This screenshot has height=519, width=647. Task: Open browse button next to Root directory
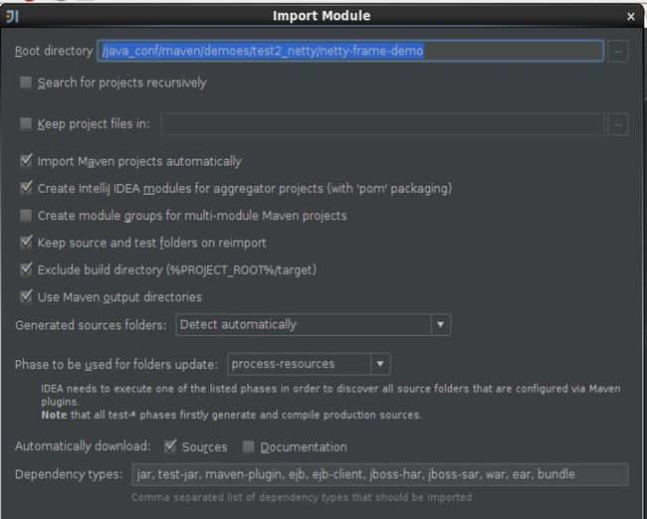click(618, 52)
